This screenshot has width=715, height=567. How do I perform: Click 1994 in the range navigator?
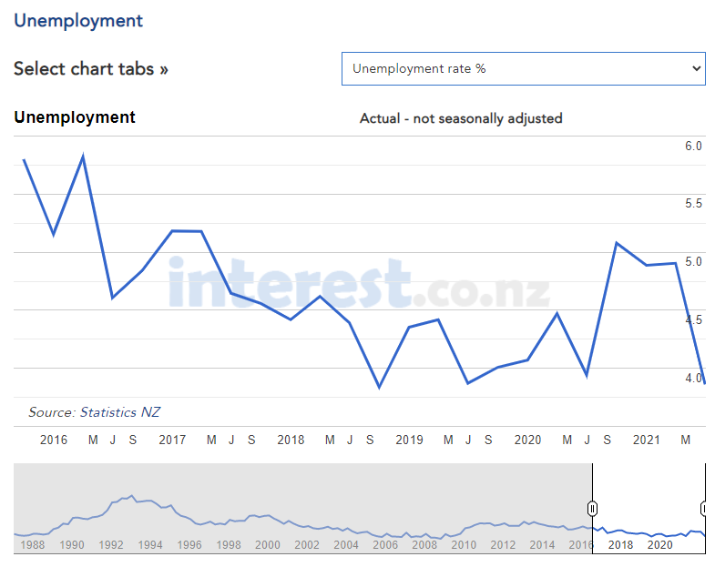(150, 544)
